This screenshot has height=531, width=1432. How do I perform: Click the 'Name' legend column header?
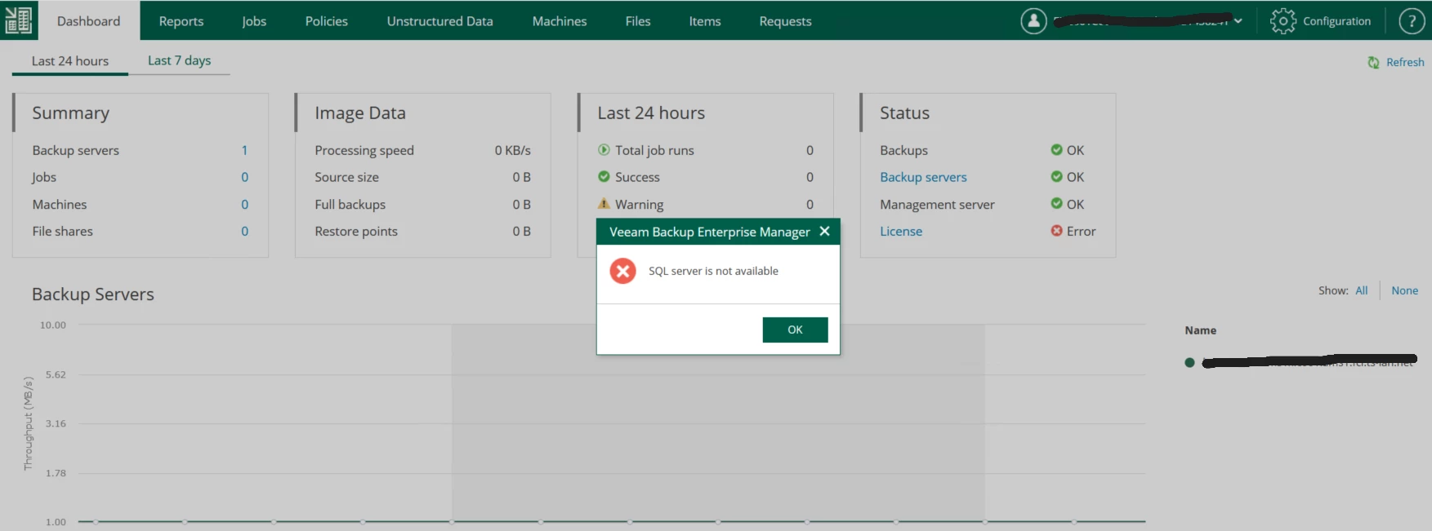pos(1200,330)
